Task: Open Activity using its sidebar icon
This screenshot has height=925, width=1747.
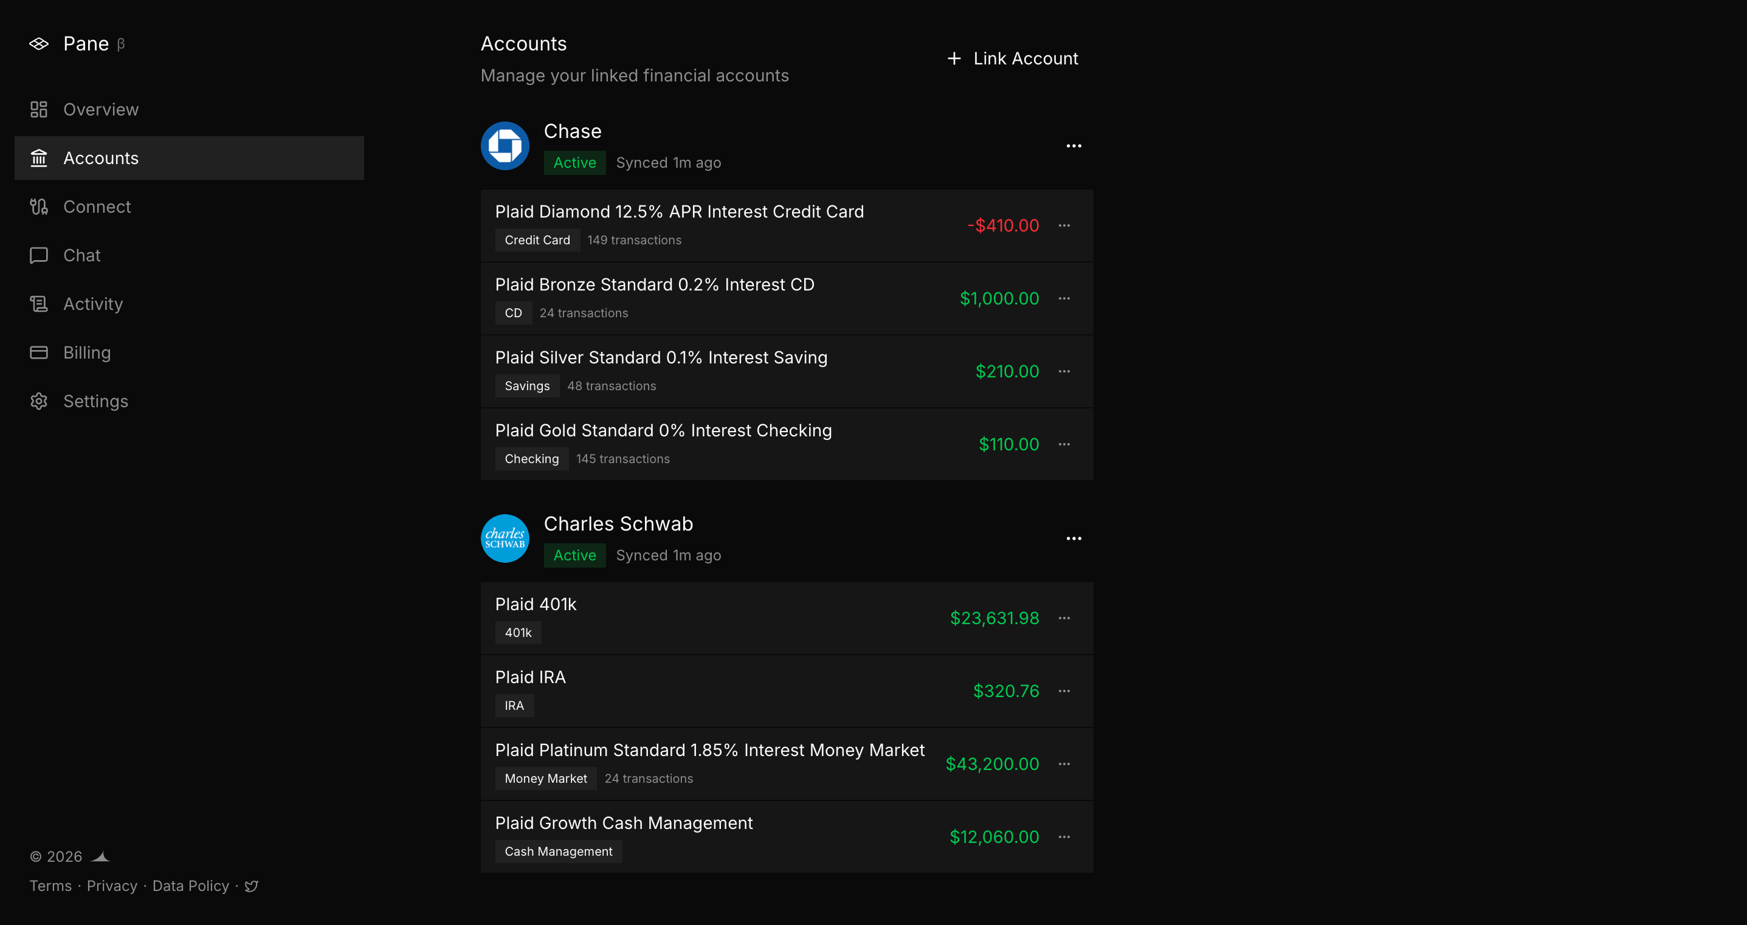Action: pos(39,304)
